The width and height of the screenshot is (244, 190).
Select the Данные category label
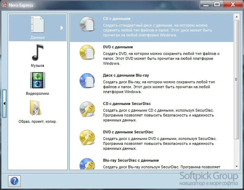pos(38,37)
